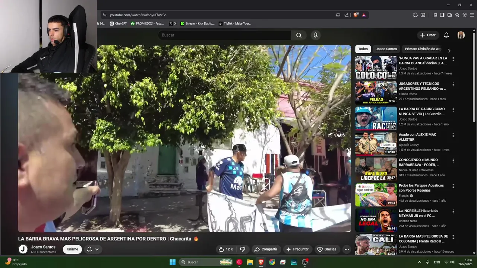Click the address bar URL
Image resolution: width=477 pixels, height=268 pixels.
point(138,15)
